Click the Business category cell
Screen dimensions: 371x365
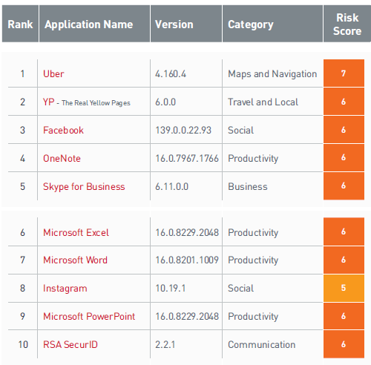[248, 186]
